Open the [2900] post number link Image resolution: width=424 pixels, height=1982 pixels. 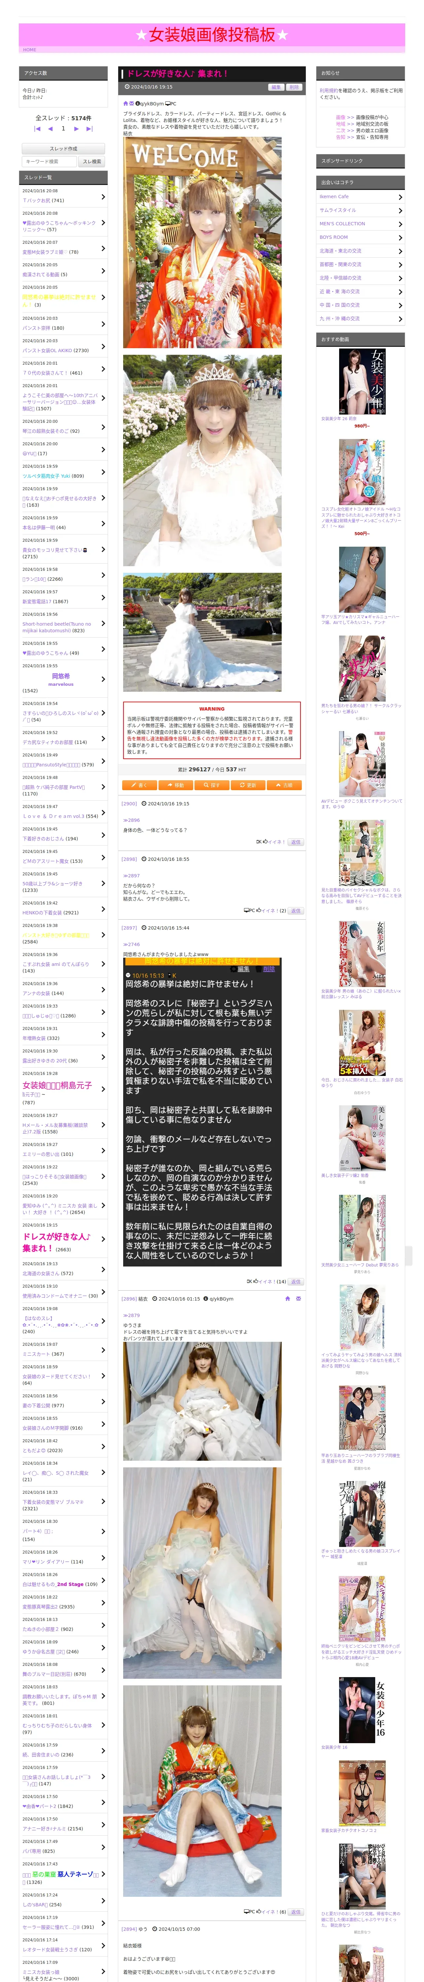click(x=129, y=803)
